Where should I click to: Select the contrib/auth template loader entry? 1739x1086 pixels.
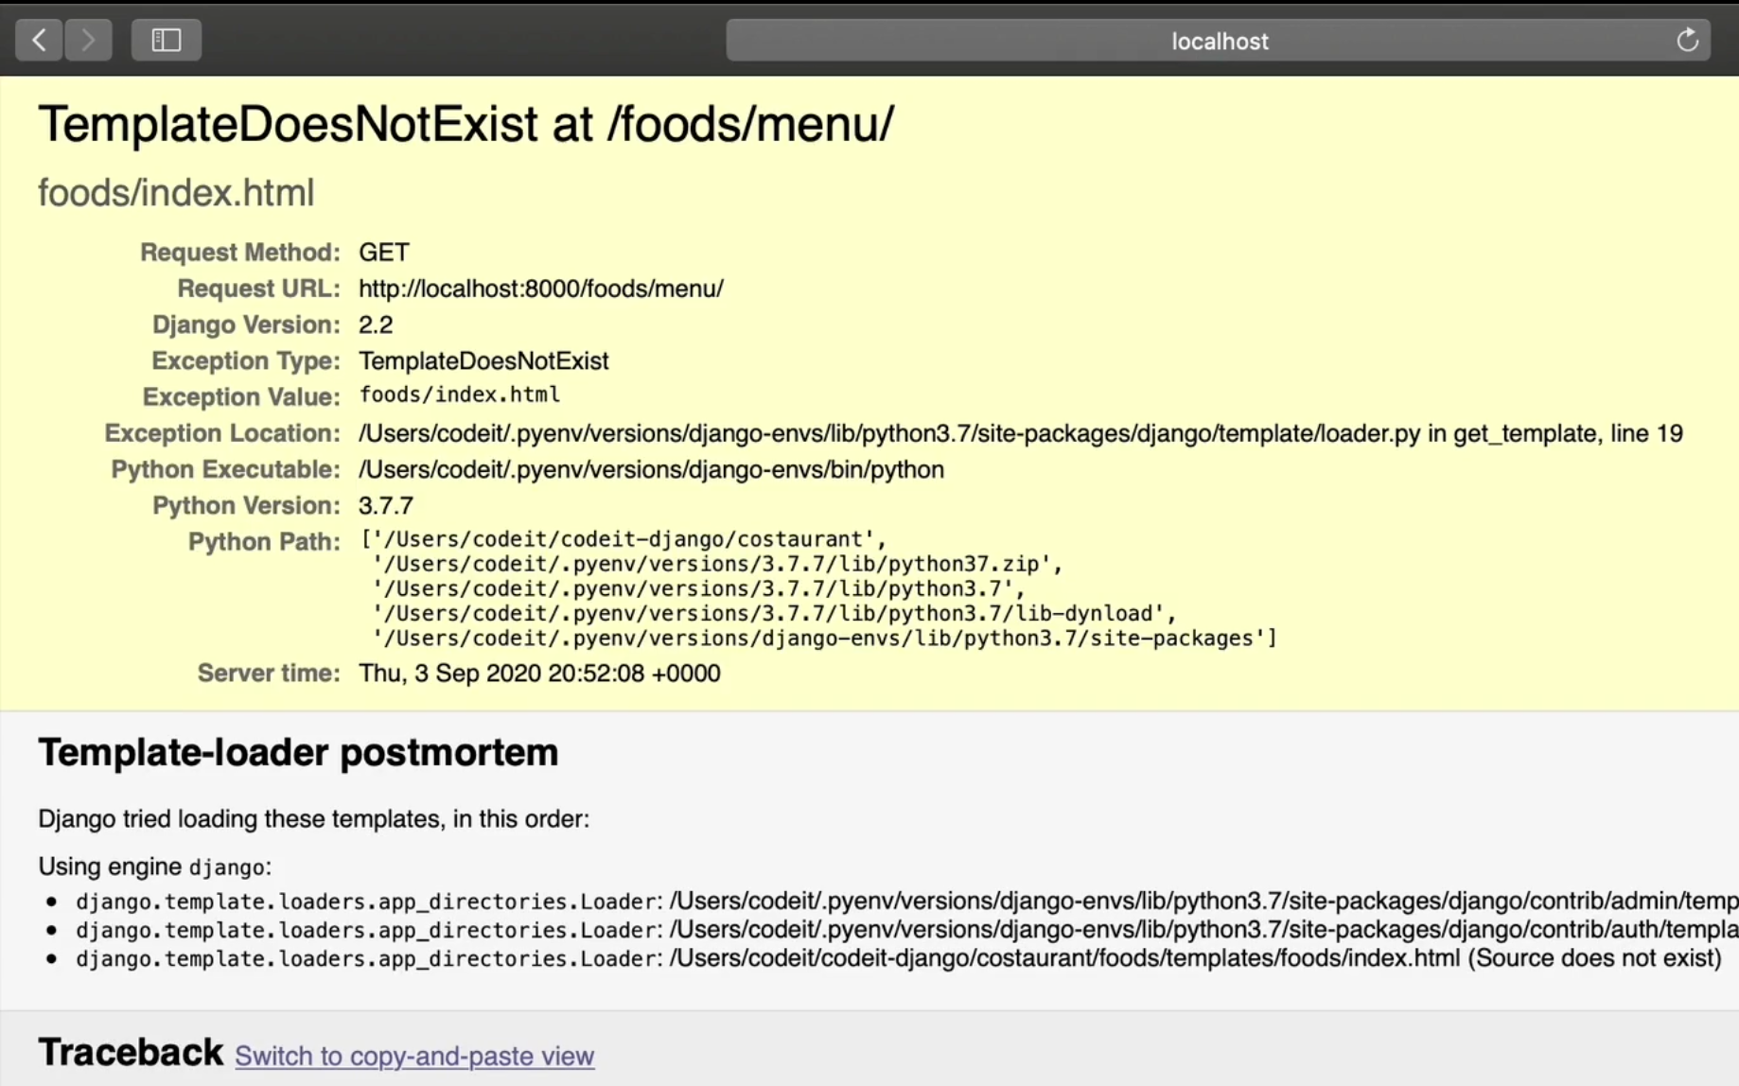point(906,929)
